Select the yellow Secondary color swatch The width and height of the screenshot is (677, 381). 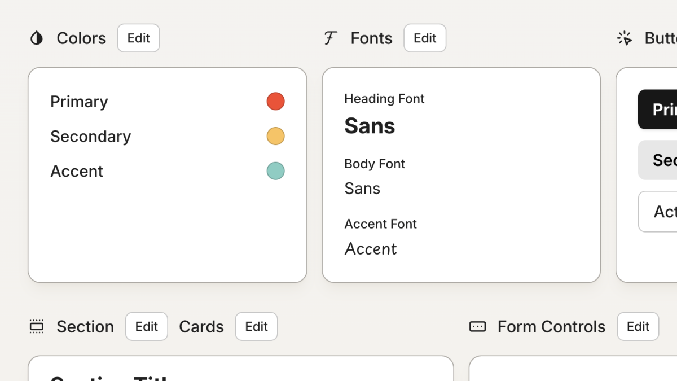[x=275, y=136]
